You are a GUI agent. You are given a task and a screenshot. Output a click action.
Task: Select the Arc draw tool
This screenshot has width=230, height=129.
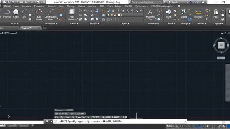pos(24,14)
